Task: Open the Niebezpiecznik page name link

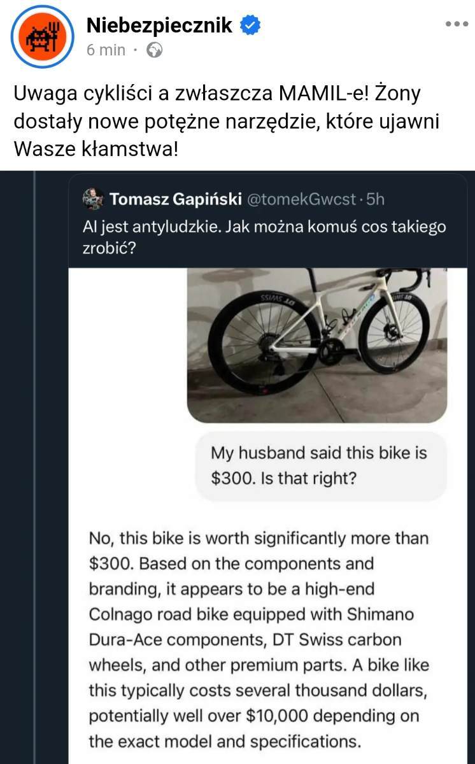Action: coord(159,26)
